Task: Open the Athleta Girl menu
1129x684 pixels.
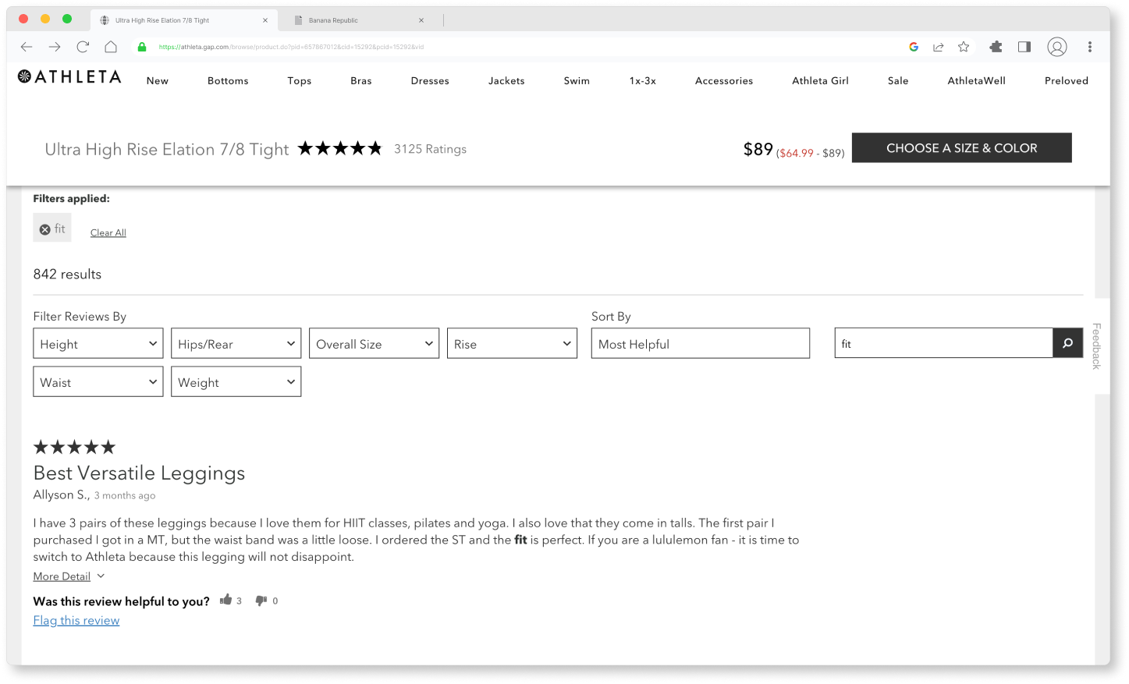Action: tap(821, 80)
